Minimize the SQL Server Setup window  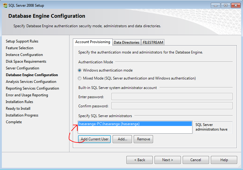[x=215, y=6]
